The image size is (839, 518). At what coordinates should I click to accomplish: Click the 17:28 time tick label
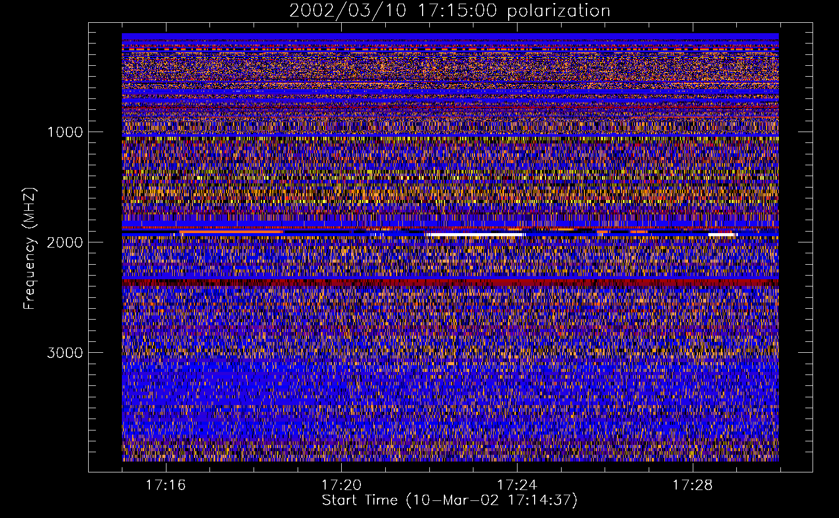pyautogui.click(x=693, y=485)
